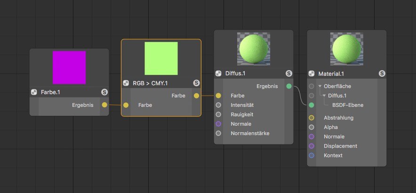Click the Oberfläche input port of Material.1
The height and width of the screenshot is (193, 416).
click(312, 86)
